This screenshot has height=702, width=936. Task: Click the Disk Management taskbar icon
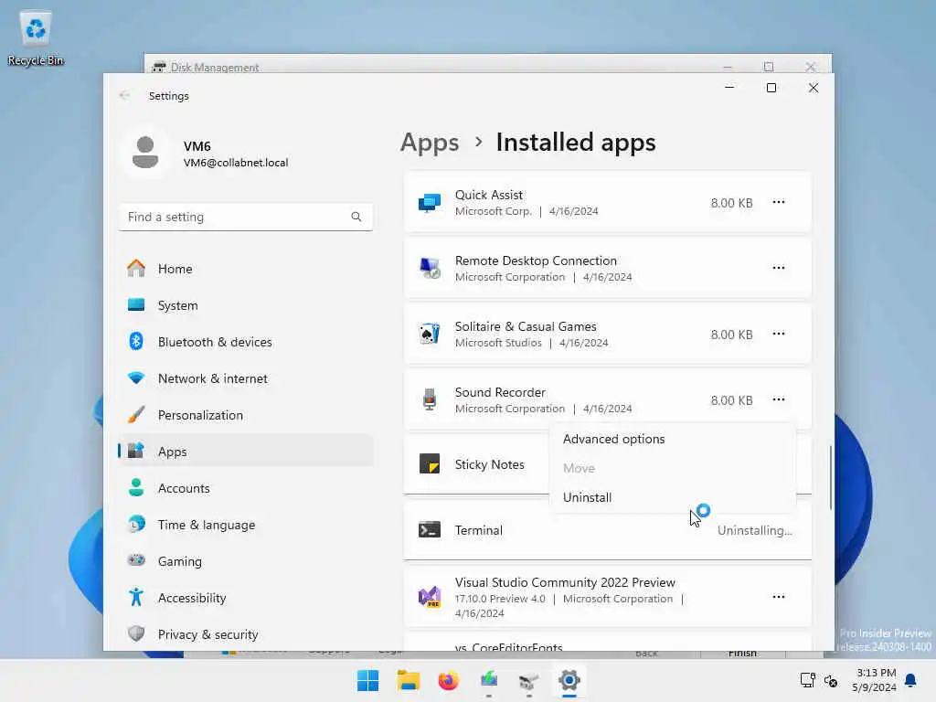pyautogui.click(x=529, y=680)
